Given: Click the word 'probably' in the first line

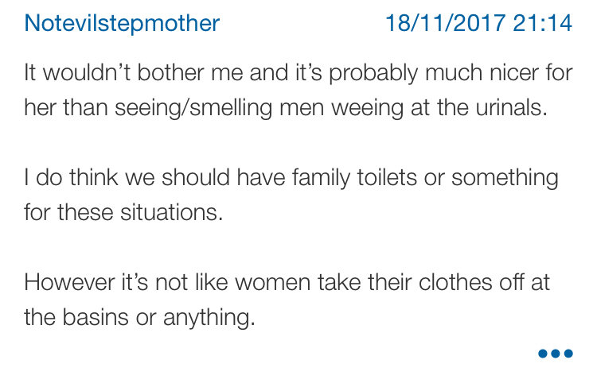Looking at the screenshot, I should click(x=373, y=73).
